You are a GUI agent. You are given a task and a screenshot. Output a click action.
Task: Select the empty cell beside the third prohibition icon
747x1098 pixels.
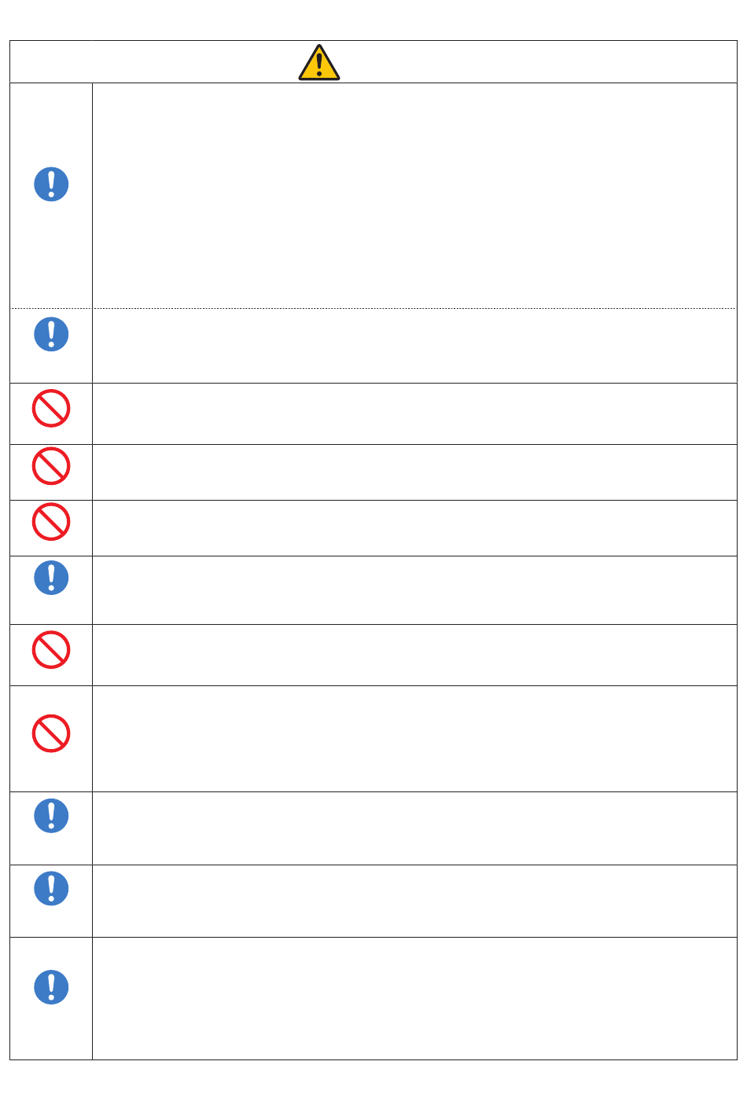(414, 528)
